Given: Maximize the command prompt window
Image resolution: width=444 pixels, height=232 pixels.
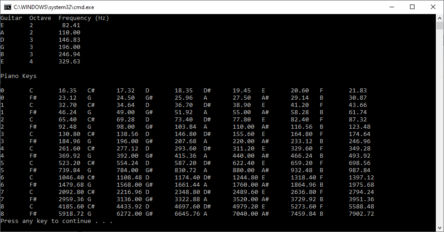Looking at the screenshot, I should pos(412,7).
